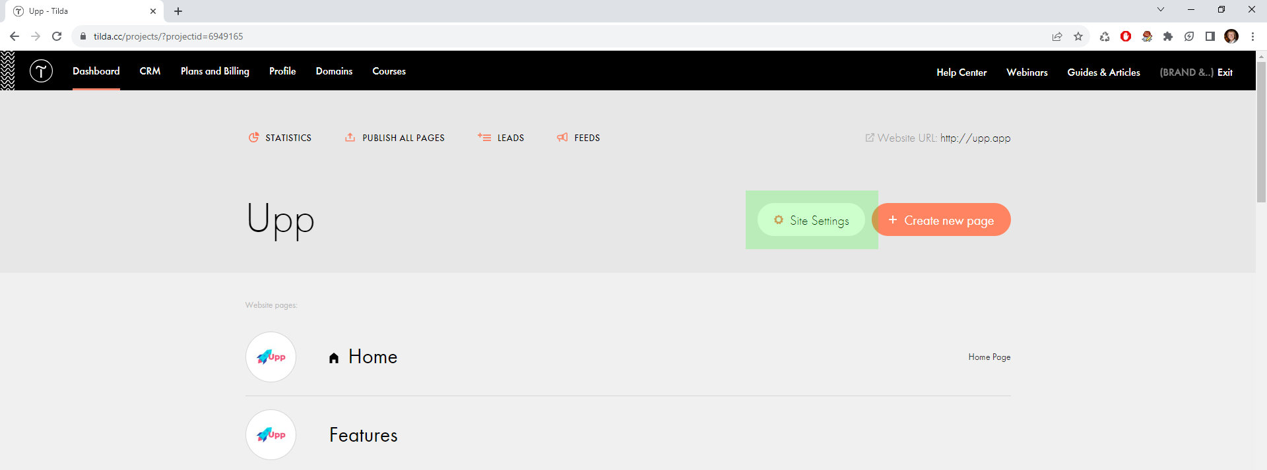Click the Feeds megaphone icon

point(562,137)
